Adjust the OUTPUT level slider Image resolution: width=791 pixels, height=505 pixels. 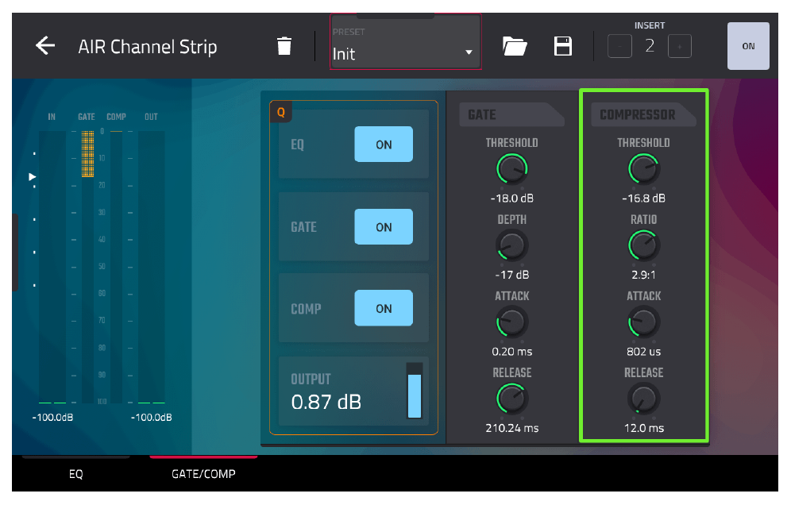point(415,391)
